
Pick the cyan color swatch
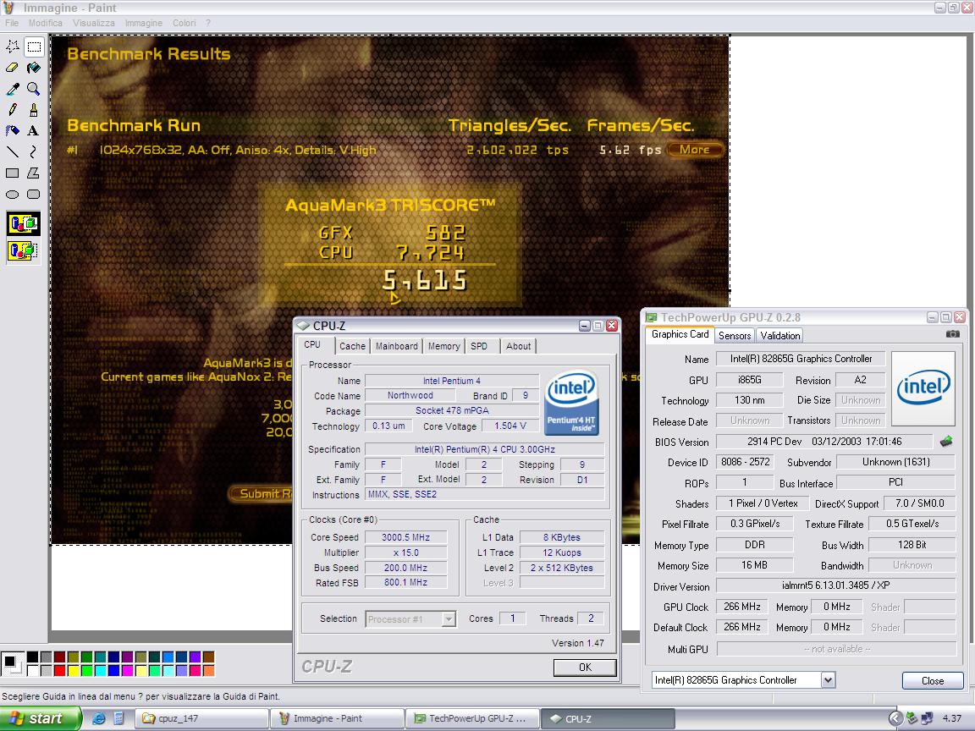click(100, 671)
